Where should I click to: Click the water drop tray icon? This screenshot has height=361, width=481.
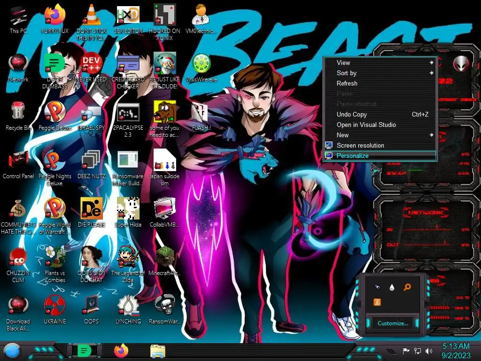click(x=392, y=287)
